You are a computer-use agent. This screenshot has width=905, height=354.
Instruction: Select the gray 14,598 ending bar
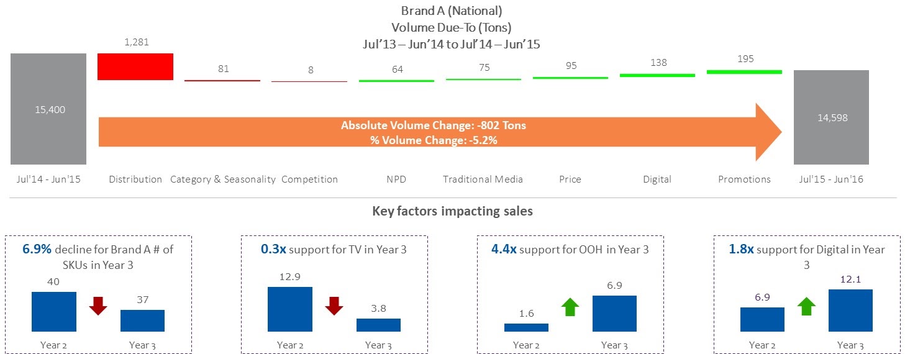[x=831, y=117]
